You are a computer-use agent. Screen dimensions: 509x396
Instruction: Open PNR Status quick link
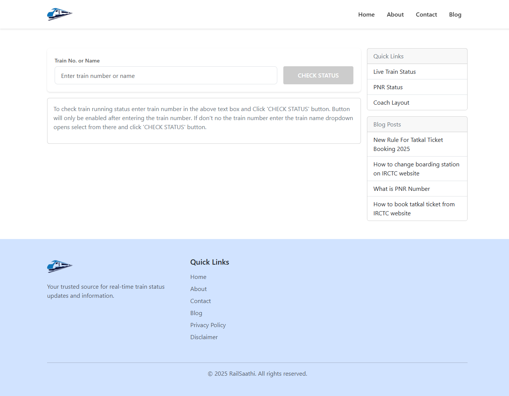(x=388, y=87)
